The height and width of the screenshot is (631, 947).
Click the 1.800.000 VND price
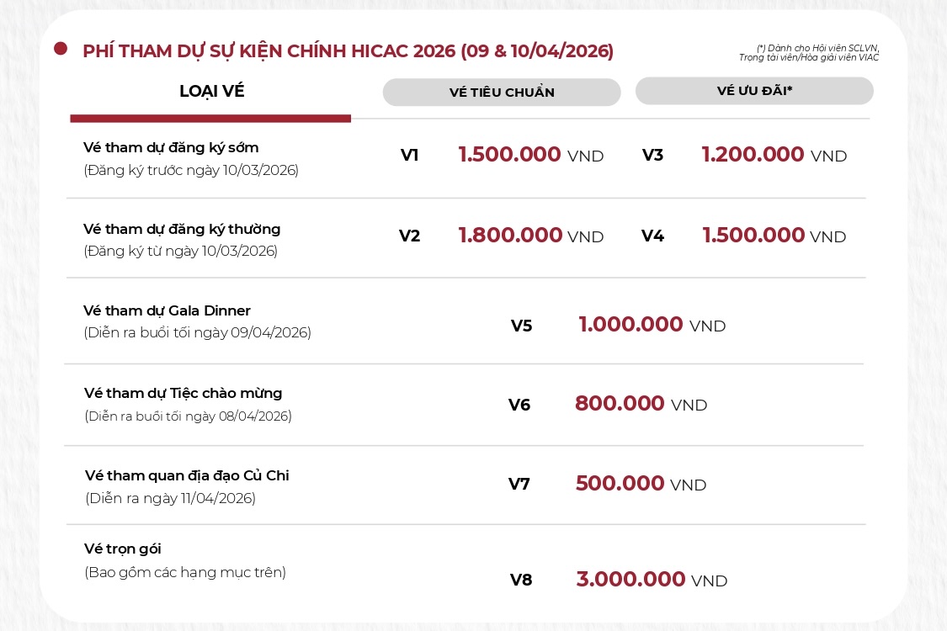(530, 236)
